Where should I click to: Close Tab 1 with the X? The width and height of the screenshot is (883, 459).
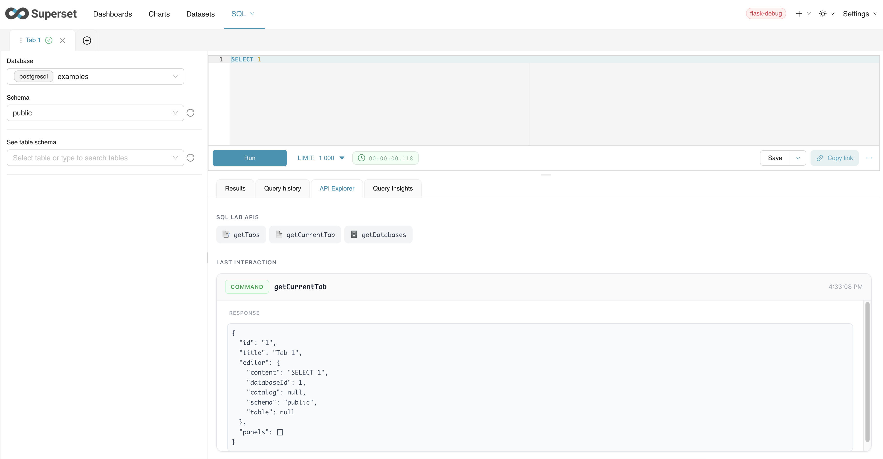(x=63, y=41)
